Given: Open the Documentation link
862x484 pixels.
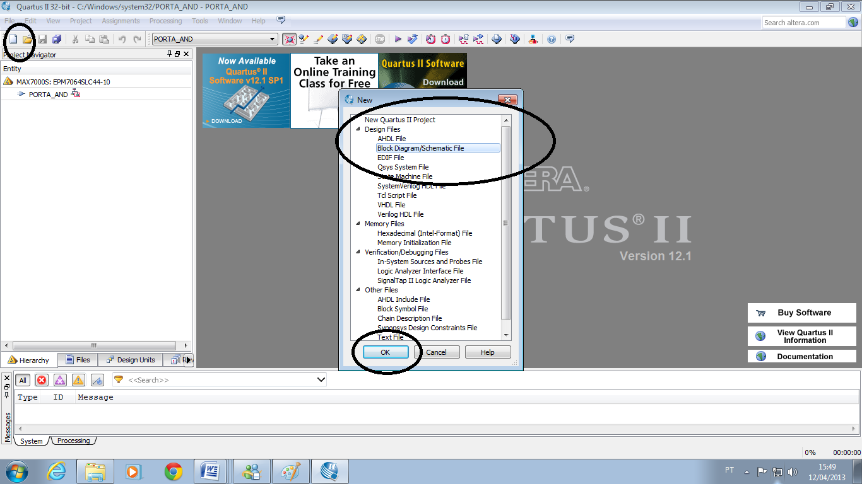Looking at the screenshot, I should 802,356.
